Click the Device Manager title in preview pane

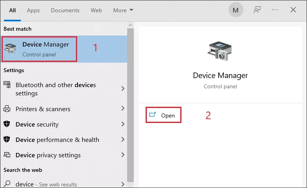click(x=220, y=75)
